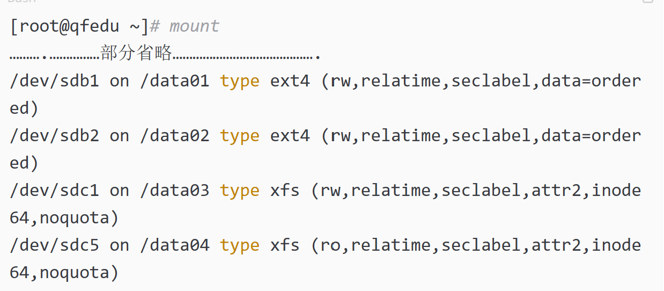
Task: Click the /data02 mount point
Action: [x=174, y=136]
